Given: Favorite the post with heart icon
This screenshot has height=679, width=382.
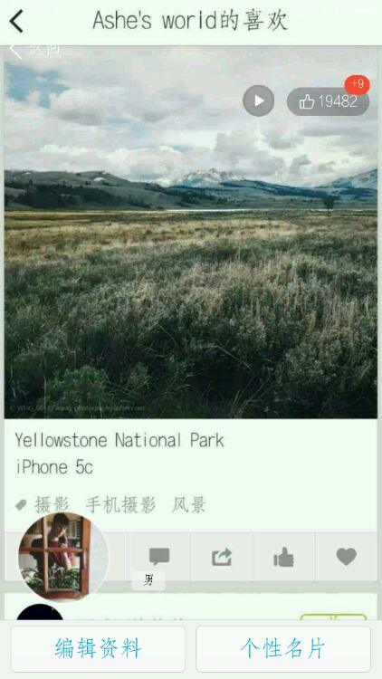Looking at the screenshot, I should [x=347, y=557].
